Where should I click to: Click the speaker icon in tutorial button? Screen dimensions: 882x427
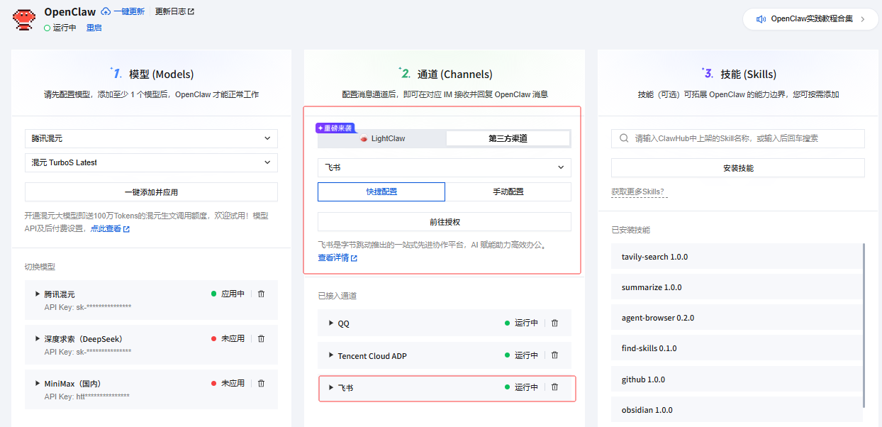[761, 19]
